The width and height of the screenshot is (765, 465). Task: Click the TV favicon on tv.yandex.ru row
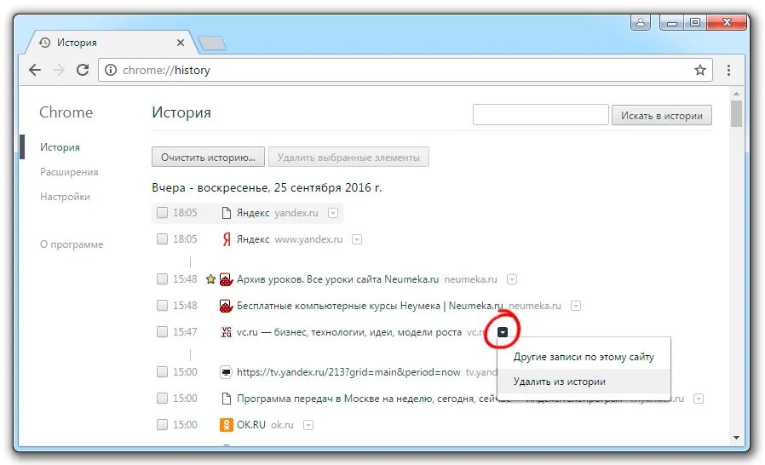click(x=226, y=372)
